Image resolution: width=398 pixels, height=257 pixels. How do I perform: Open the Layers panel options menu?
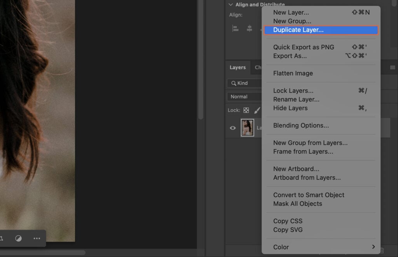(393, 67)
